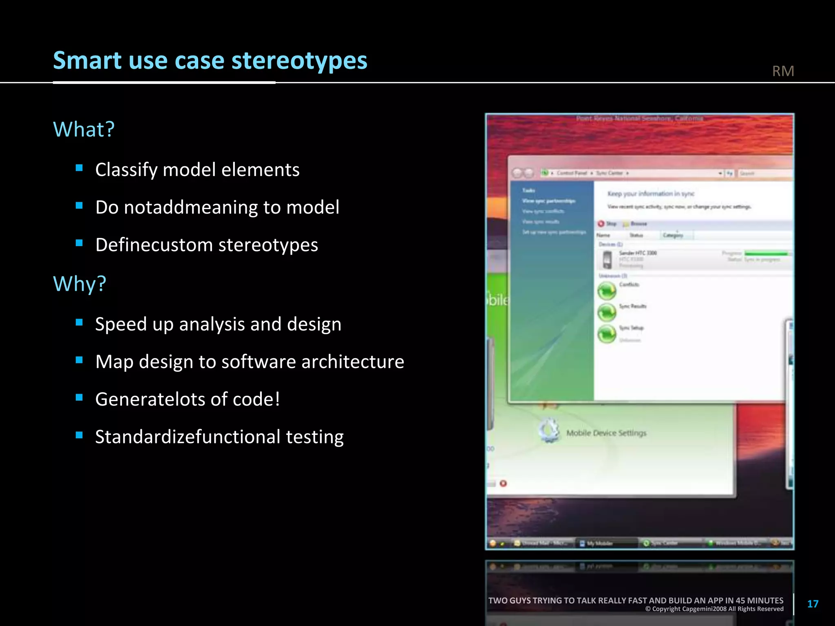Image resolution: width=835 pixels, height=626 pixels.
Task: Click My Mobiler taskbar button
Action: coord(606,543)
